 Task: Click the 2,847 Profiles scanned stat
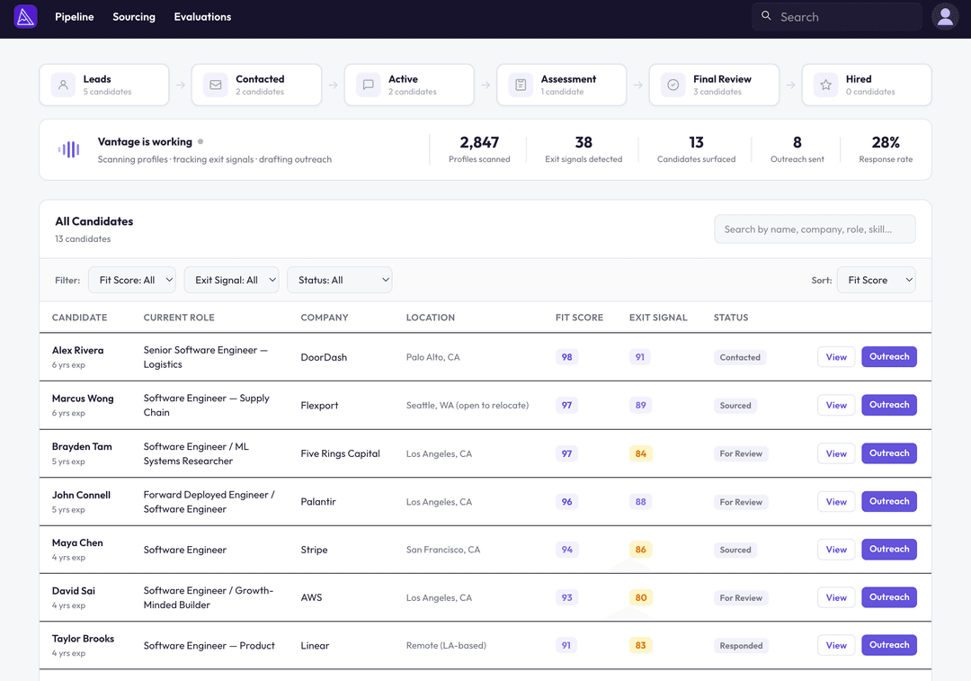pos(479,149)
